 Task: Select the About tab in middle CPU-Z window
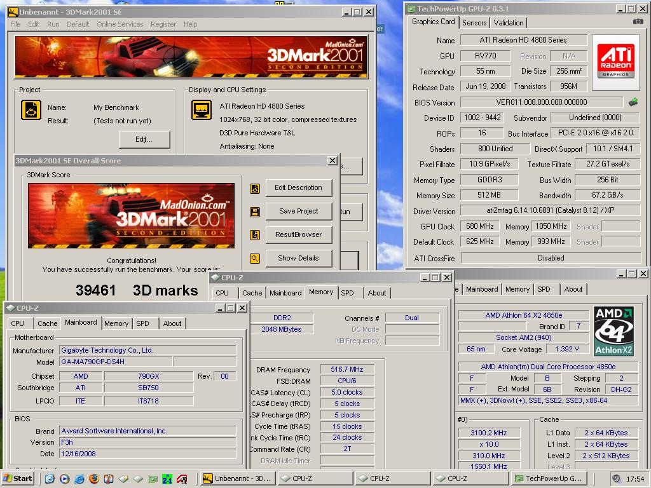coord(377,292)
